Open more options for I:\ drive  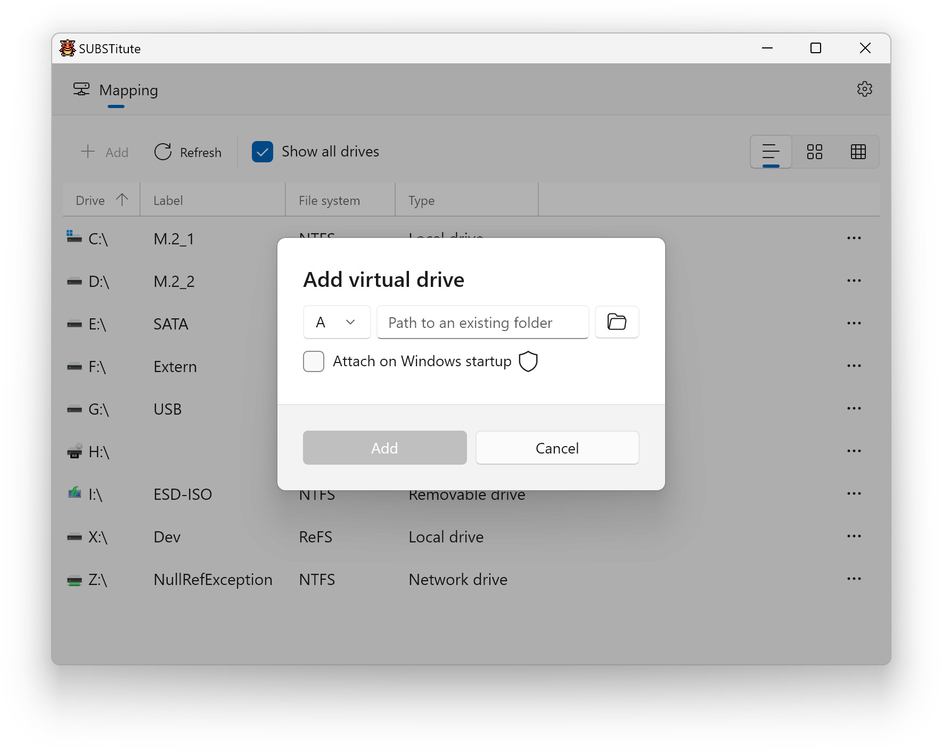pos(854,493)
